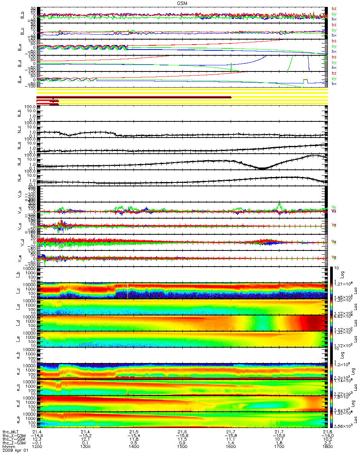Viewport: 357px width, 461px height.
Task: Click the GSM plot title
Action: [182, 3]
